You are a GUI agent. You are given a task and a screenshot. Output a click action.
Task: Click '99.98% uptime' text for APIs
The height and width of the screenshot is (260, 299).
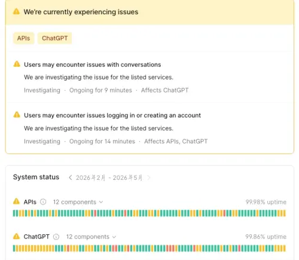click(266, 202)
